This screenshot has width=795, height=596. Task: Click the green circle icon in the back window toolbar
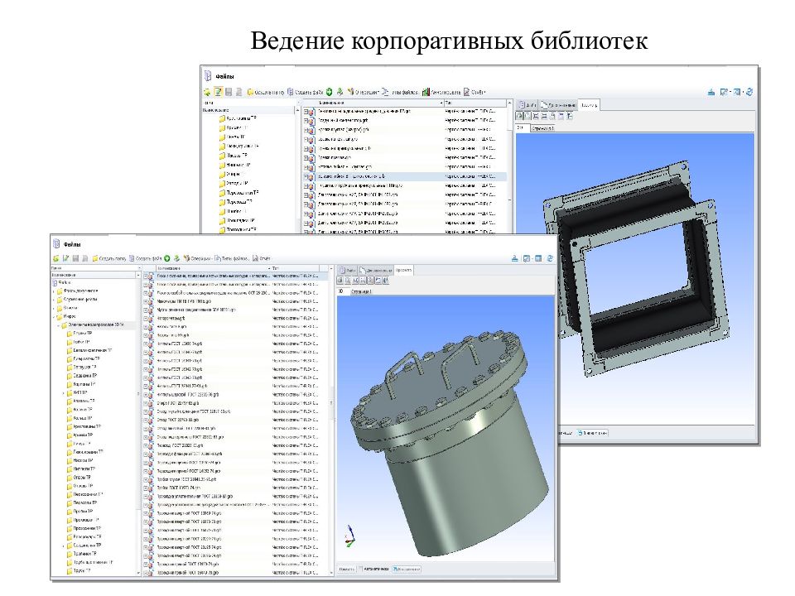pos(329,92)
